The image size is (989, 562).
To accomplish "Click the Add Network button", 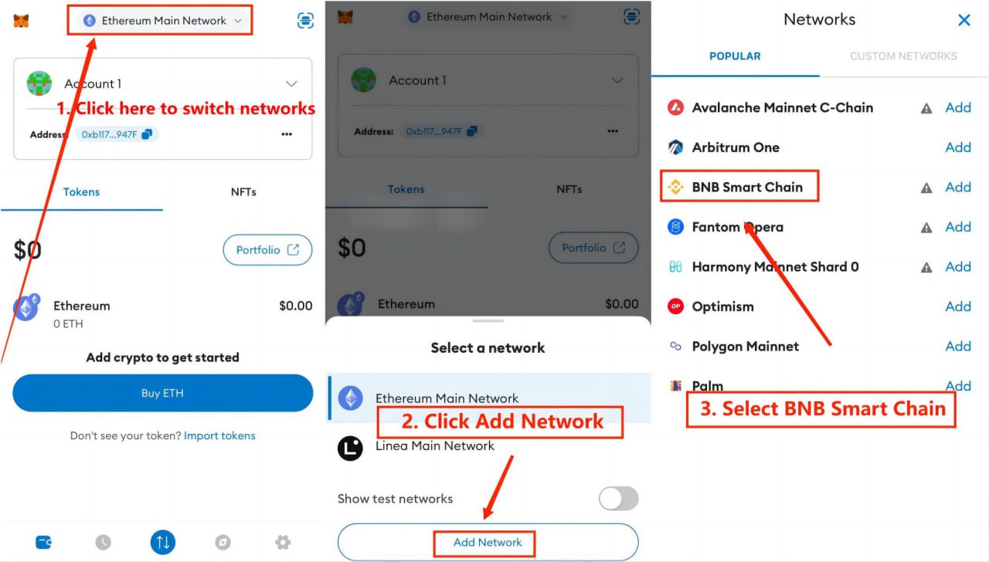I will pos(488,542).
